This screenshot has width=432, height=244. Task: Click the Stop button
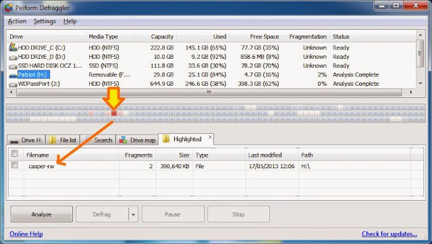pos(238,214)
